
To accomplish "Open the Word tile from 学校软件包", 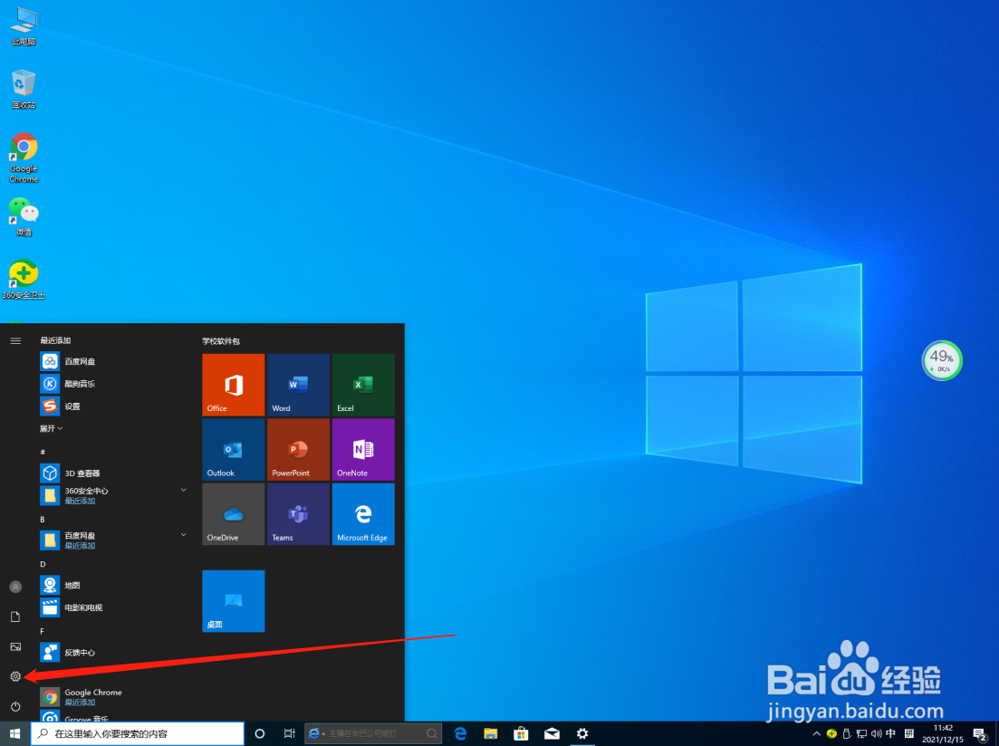I will 298,384.
